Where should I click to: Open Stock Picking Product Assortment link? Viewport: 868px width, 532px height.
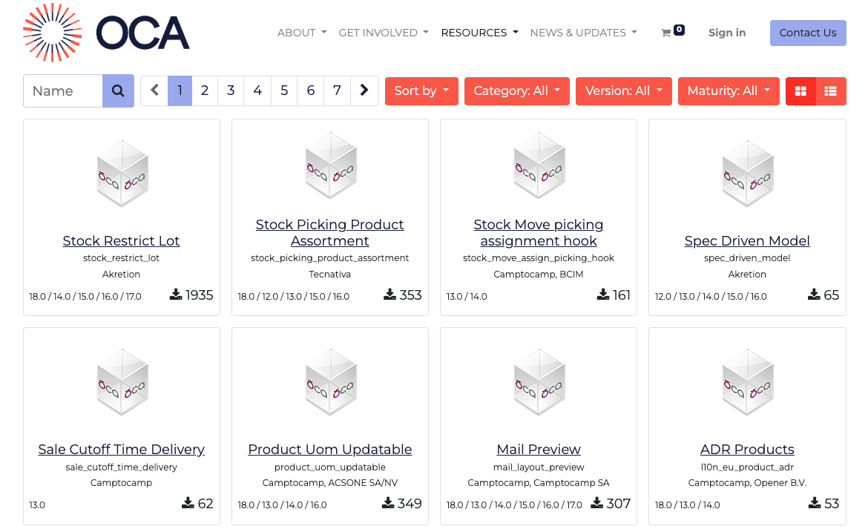pyautogui.click(x=330, y=232)
